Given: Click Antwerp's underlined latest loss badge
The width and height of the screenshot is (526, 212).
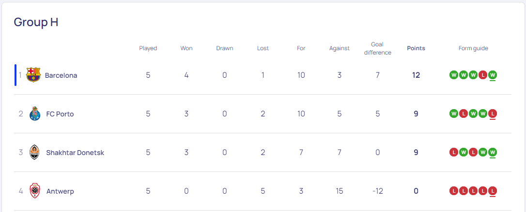Looking at the screenshot, I should pos(493,191).
